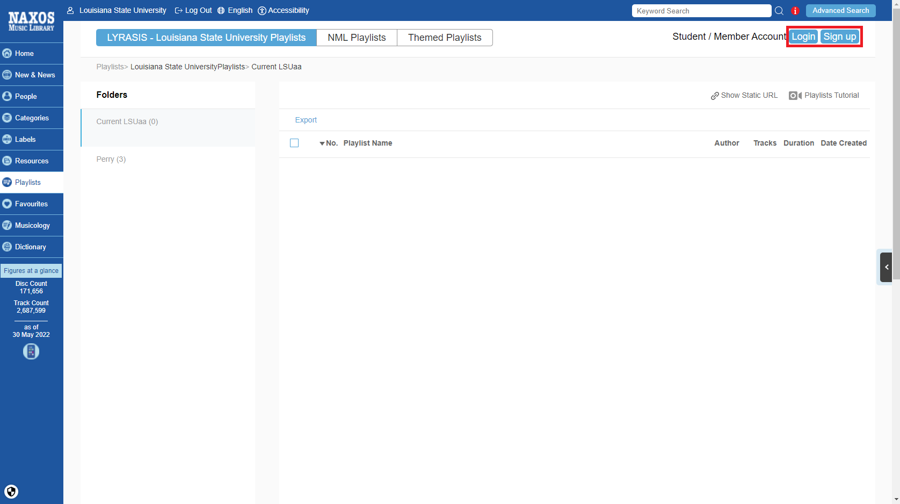The image size is (900, 504).
Task: Click the Labels sidebar icon
Action: (x=7, y=139)
